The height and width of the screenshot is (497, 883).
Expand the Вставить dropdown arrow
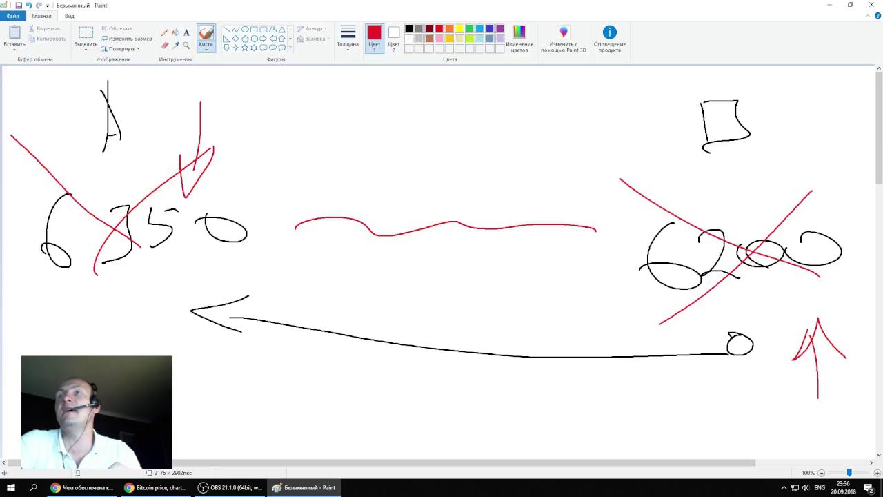(x=14, y=50)
